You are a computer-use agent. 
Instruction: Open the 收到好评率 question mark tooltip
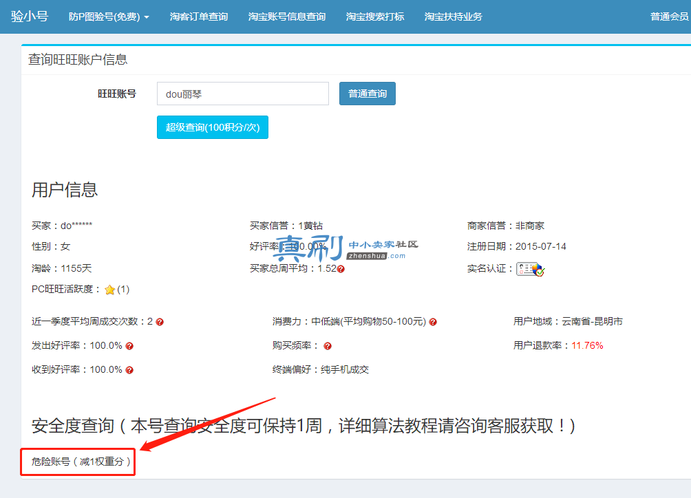129,370
